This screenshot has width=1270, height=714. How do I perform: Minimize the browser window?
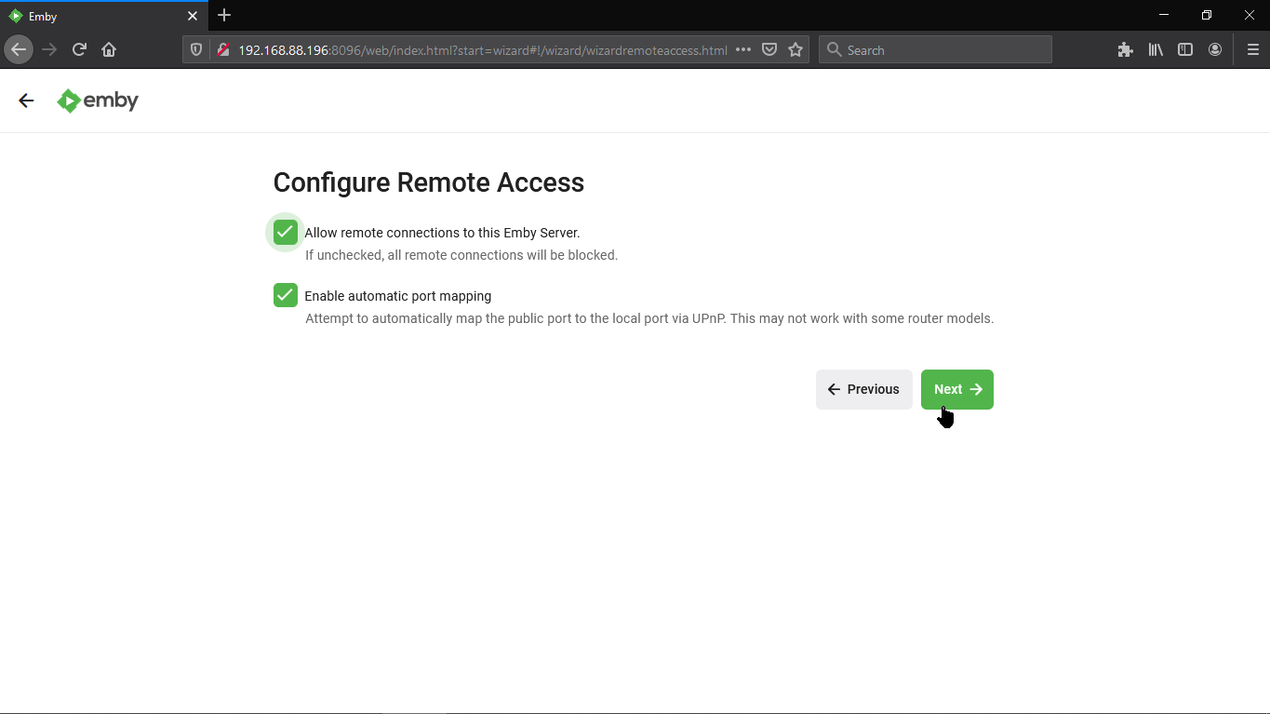tap(1164, 15)
